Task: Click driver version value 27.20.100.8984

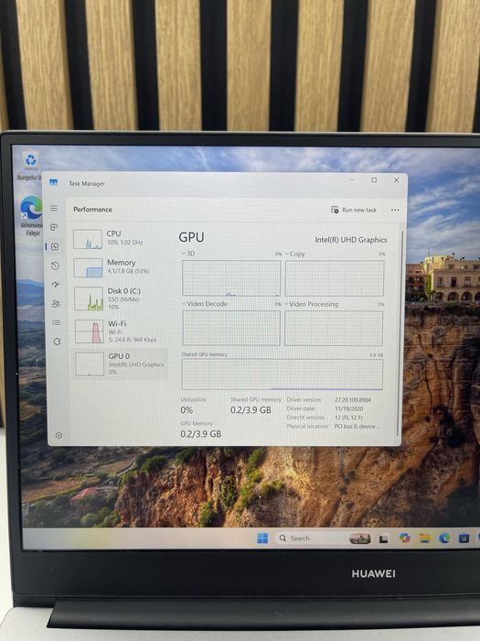Action: click(353, 400)
